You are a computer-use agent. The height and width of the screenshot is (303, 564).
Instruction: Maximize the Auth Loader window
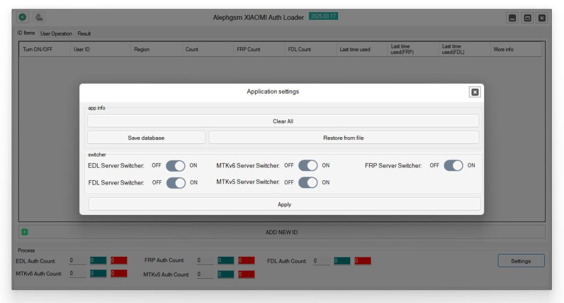[527, 18]
